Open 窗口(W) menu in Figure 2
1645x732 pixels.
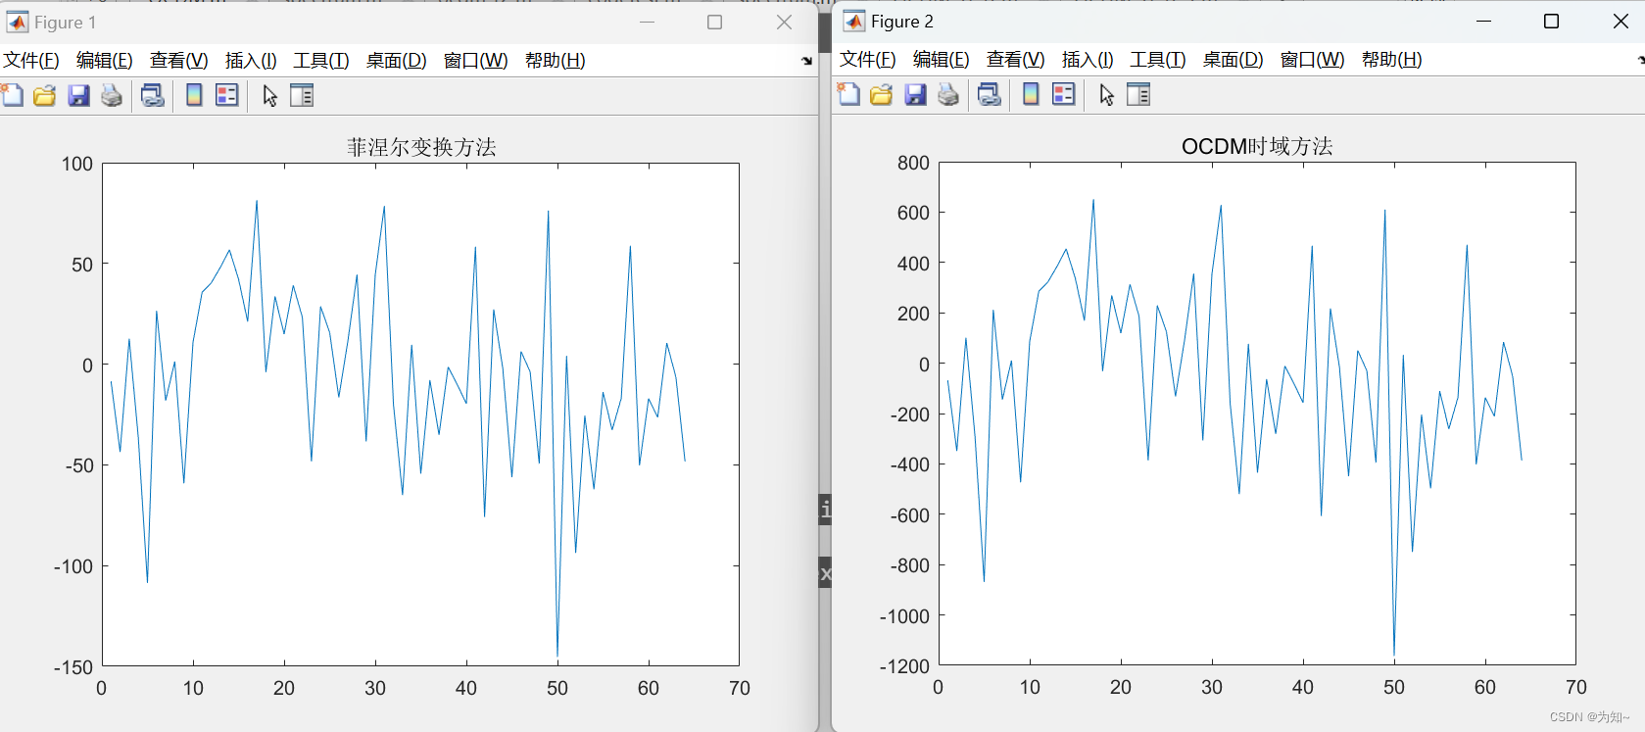coord(1313,60)
